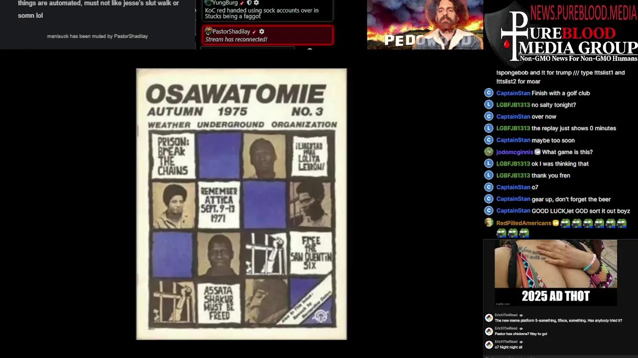638x358 pixels.
Task: Click the 'GOOD LUCK, let GOD sort it out' message
Action: pos(581,211)
